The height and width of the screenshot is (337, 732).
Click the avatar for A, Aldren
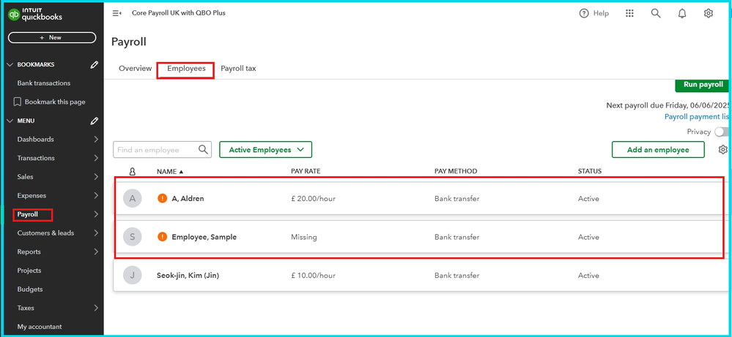[x=132, y=199]
